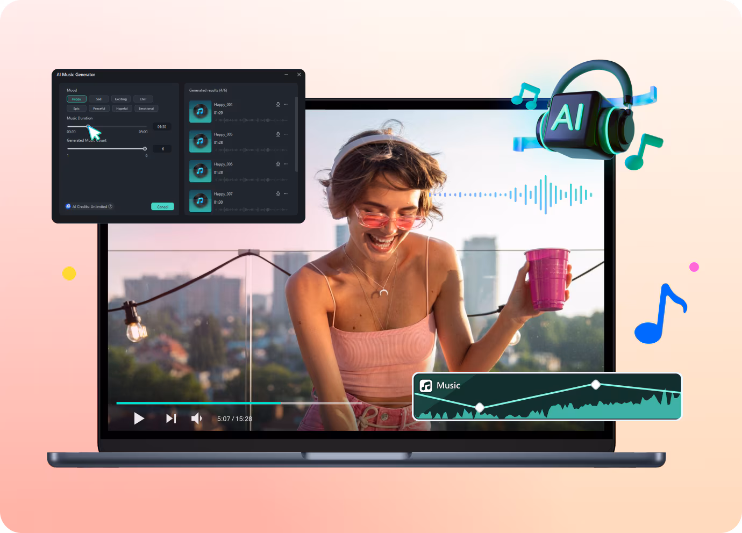The height and width of the screenshot is (533, 742).
Task: Click the Music label on the audio track
Action: pos(448,385)
